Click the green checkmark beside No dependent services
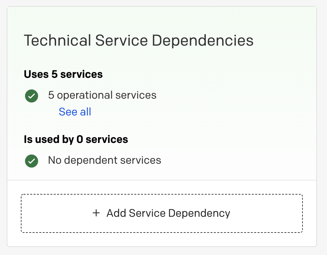327x255 pixels. (32, 161)
